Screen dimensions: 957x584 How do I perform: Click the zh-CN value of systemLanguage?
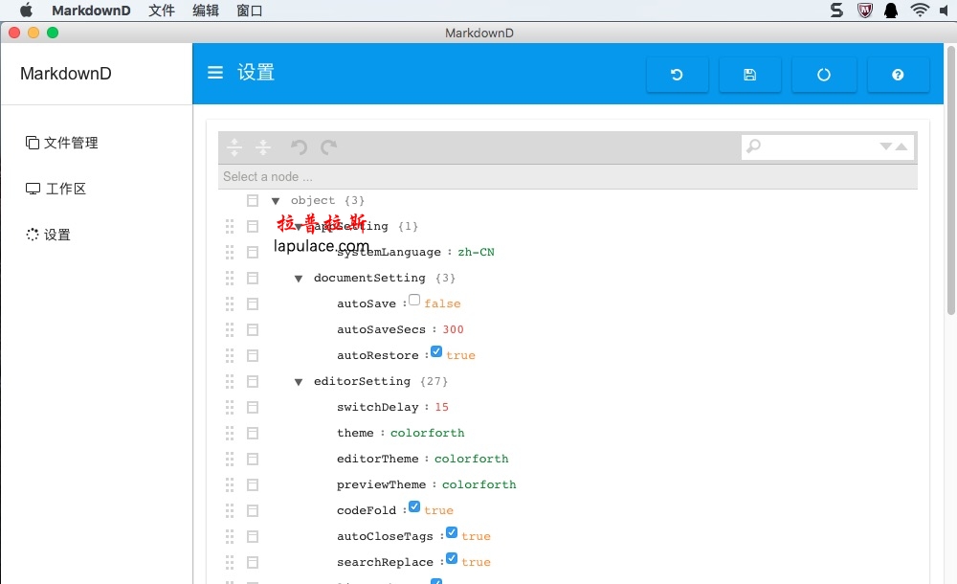[x=476, y=253]
